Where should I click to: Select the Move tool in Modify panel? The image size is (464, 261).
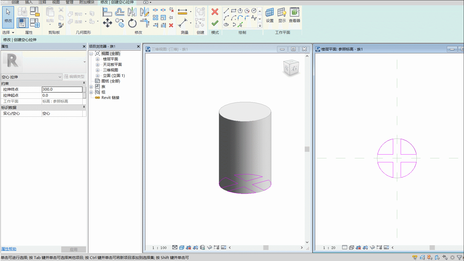point(108,23)
